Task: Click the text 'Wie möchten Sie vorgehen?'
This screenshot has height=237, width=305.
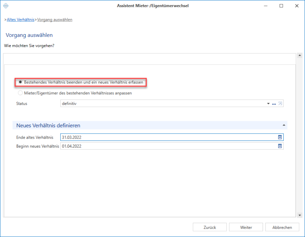Action: [29, 46]
